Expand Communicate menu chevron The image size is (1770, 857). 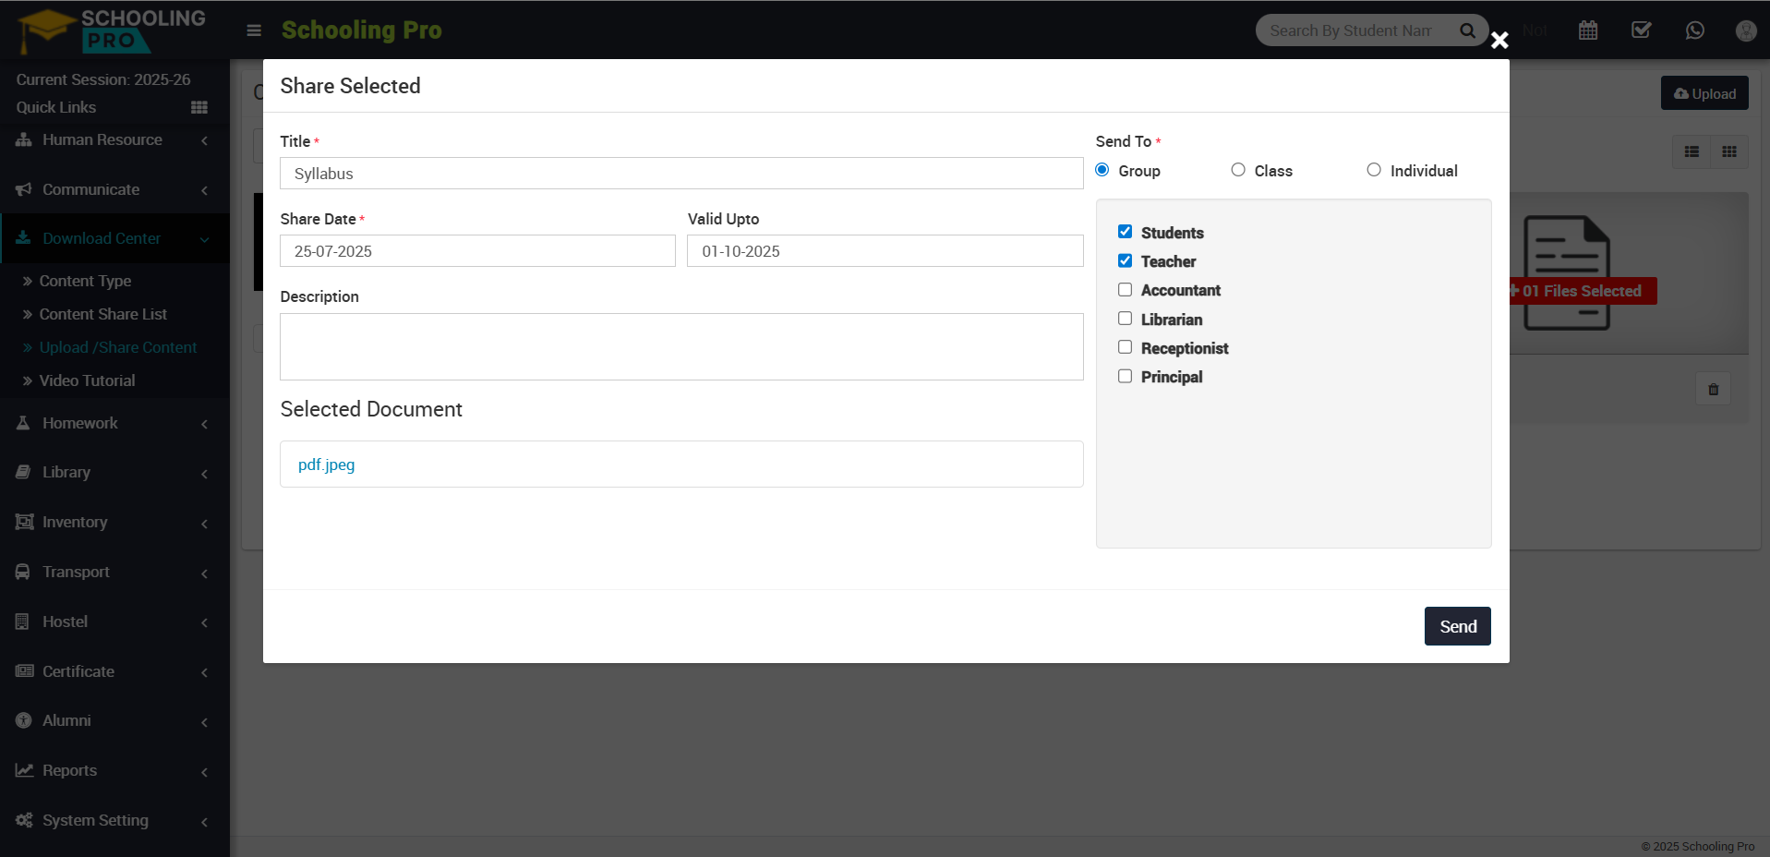(x=204, y=190)
